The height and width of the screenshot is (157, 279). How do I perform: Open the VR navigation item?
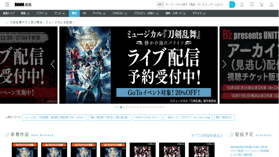84,13
